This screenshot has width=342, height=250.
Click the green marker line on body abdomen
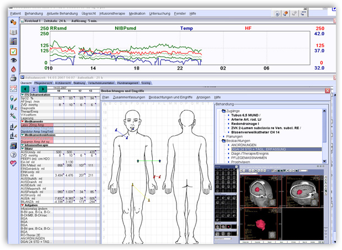[149, 161]
